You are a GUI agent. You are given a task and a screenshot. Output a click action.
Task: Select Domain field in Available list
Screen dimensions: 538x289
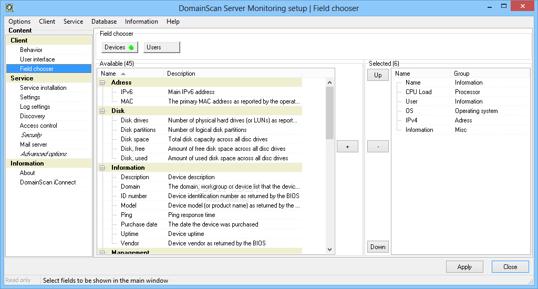coord(130,187)
